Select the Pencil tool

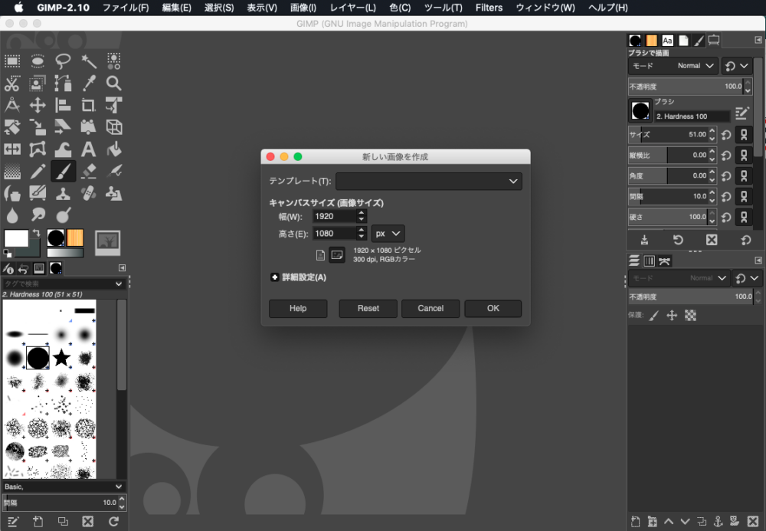tap(38, 170)
